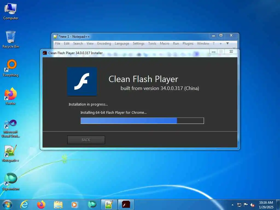Minimize the Clean Flash Player installer

click(x=214, y=52)
